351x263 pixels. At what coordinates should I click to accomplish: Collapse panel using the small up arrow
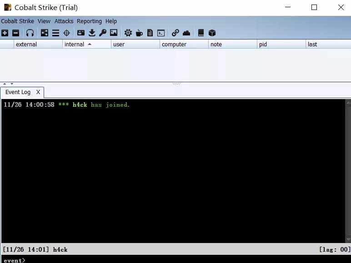[x=5, y=84]
